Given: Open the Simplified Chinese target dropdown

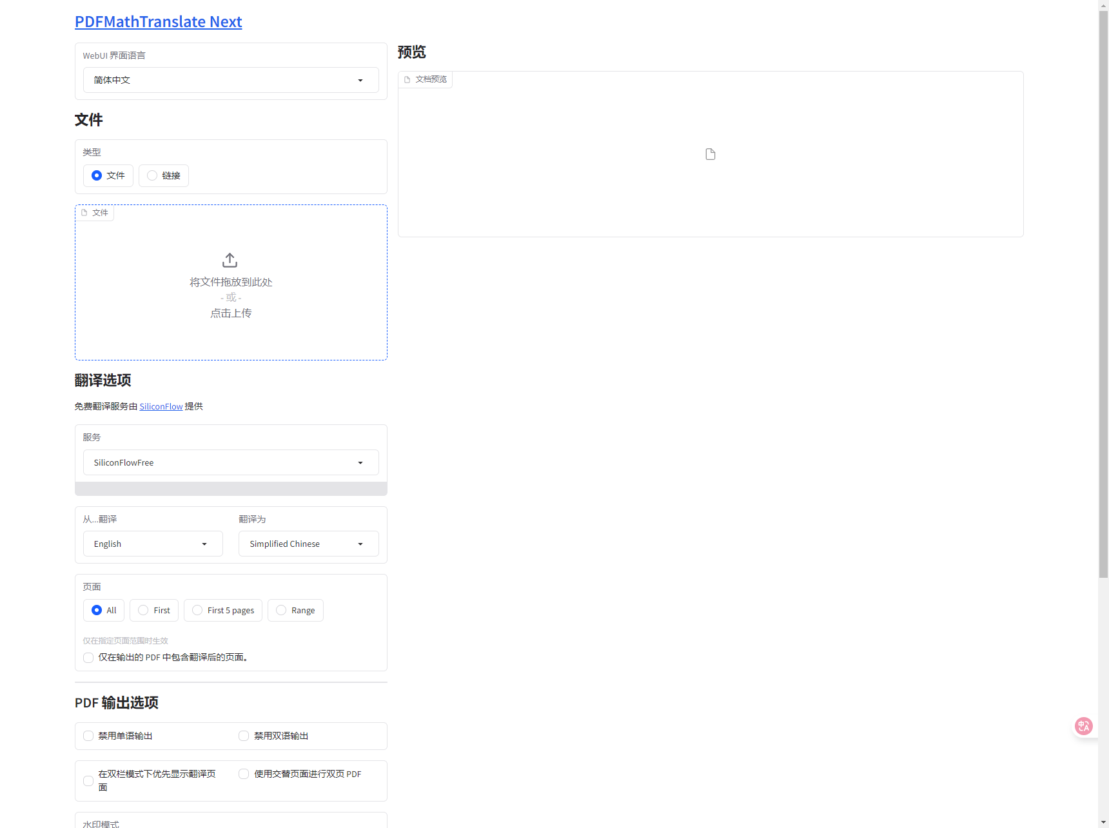Looking at the screenshot, I should click(308, 544).
